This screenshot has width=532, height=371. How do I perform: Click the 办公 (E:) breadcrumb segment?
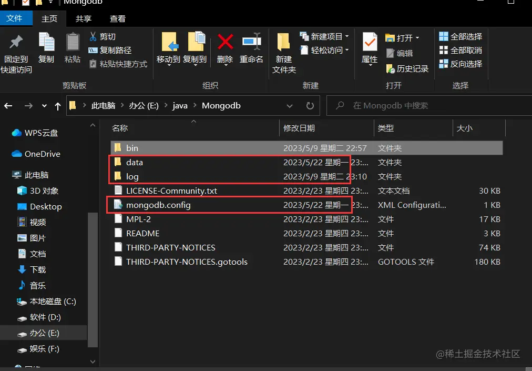[144, 106]
